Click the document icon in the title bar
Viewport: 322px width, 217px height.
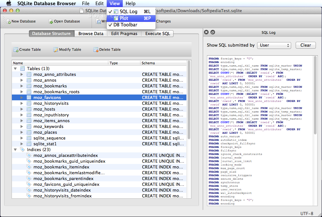point(82,11)
